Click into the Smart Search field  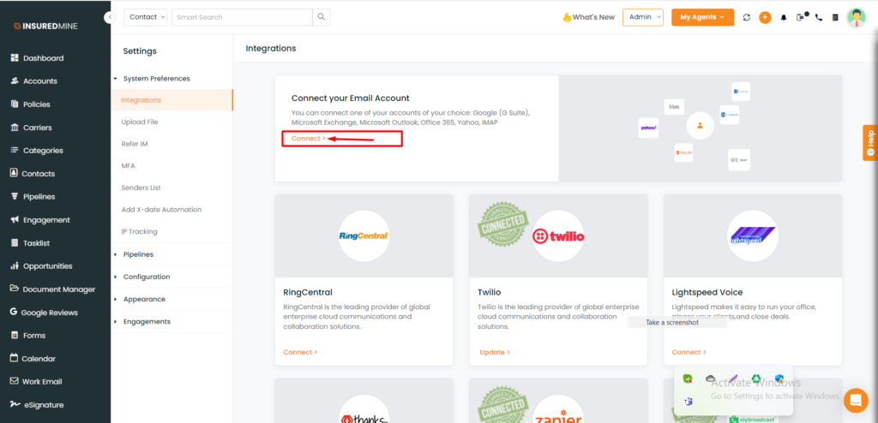(x=242, y=17)
